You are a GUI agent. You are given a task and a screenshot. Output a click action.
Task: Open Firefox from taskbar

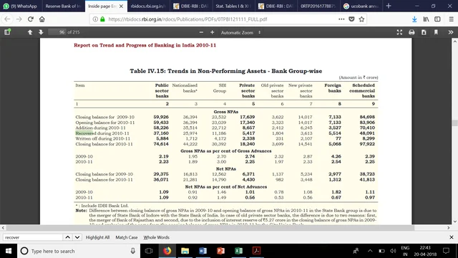tap(167, 251)
